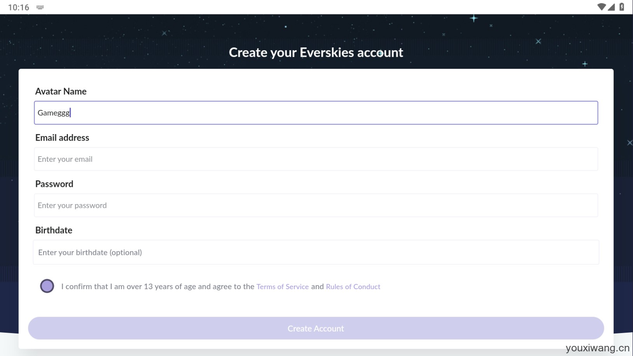Tap the battery charging icon
The width and height of the screenshot is (633, 356).
pos(622,7)
